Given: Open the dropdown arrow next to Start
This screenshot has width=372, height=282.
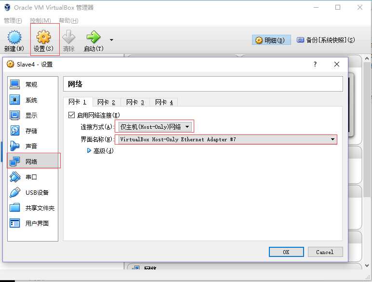Looking at the screenshot, I should click(x=111, y=40).
